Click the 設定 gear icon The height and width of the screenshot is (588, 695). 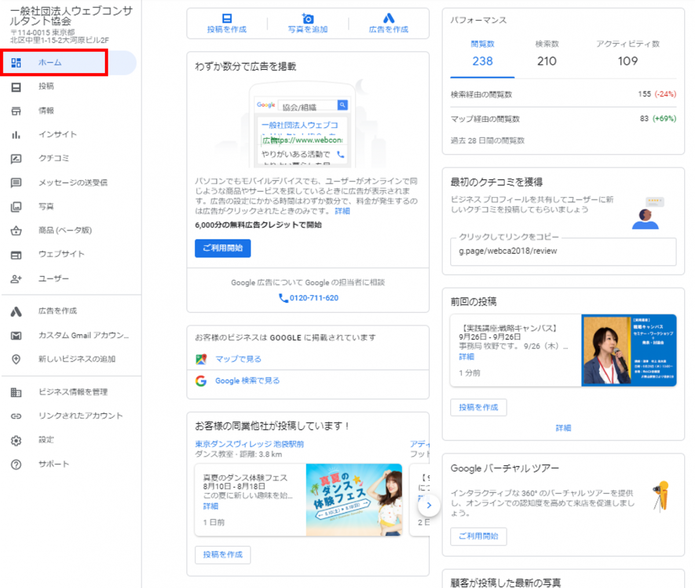pos(16,440)
